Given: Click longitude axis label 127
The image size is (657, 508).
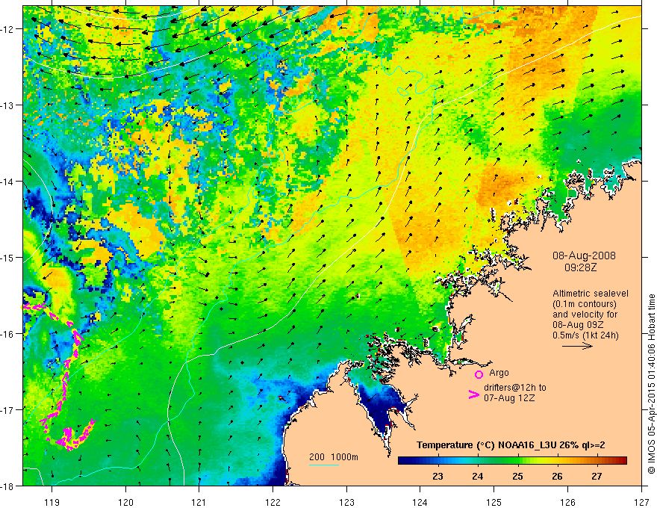Looking at the screenshot, I should click(641, 502).
